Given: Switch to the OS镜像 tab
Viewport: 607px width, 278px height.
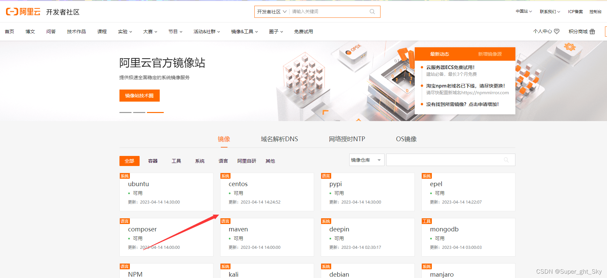Looking at the screenshot, I should [406, 139].
